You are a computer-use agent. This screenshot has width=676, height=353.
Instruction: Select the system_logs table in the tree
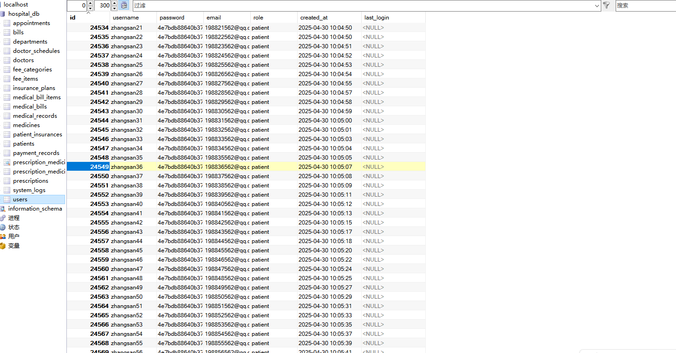(29, 190)
